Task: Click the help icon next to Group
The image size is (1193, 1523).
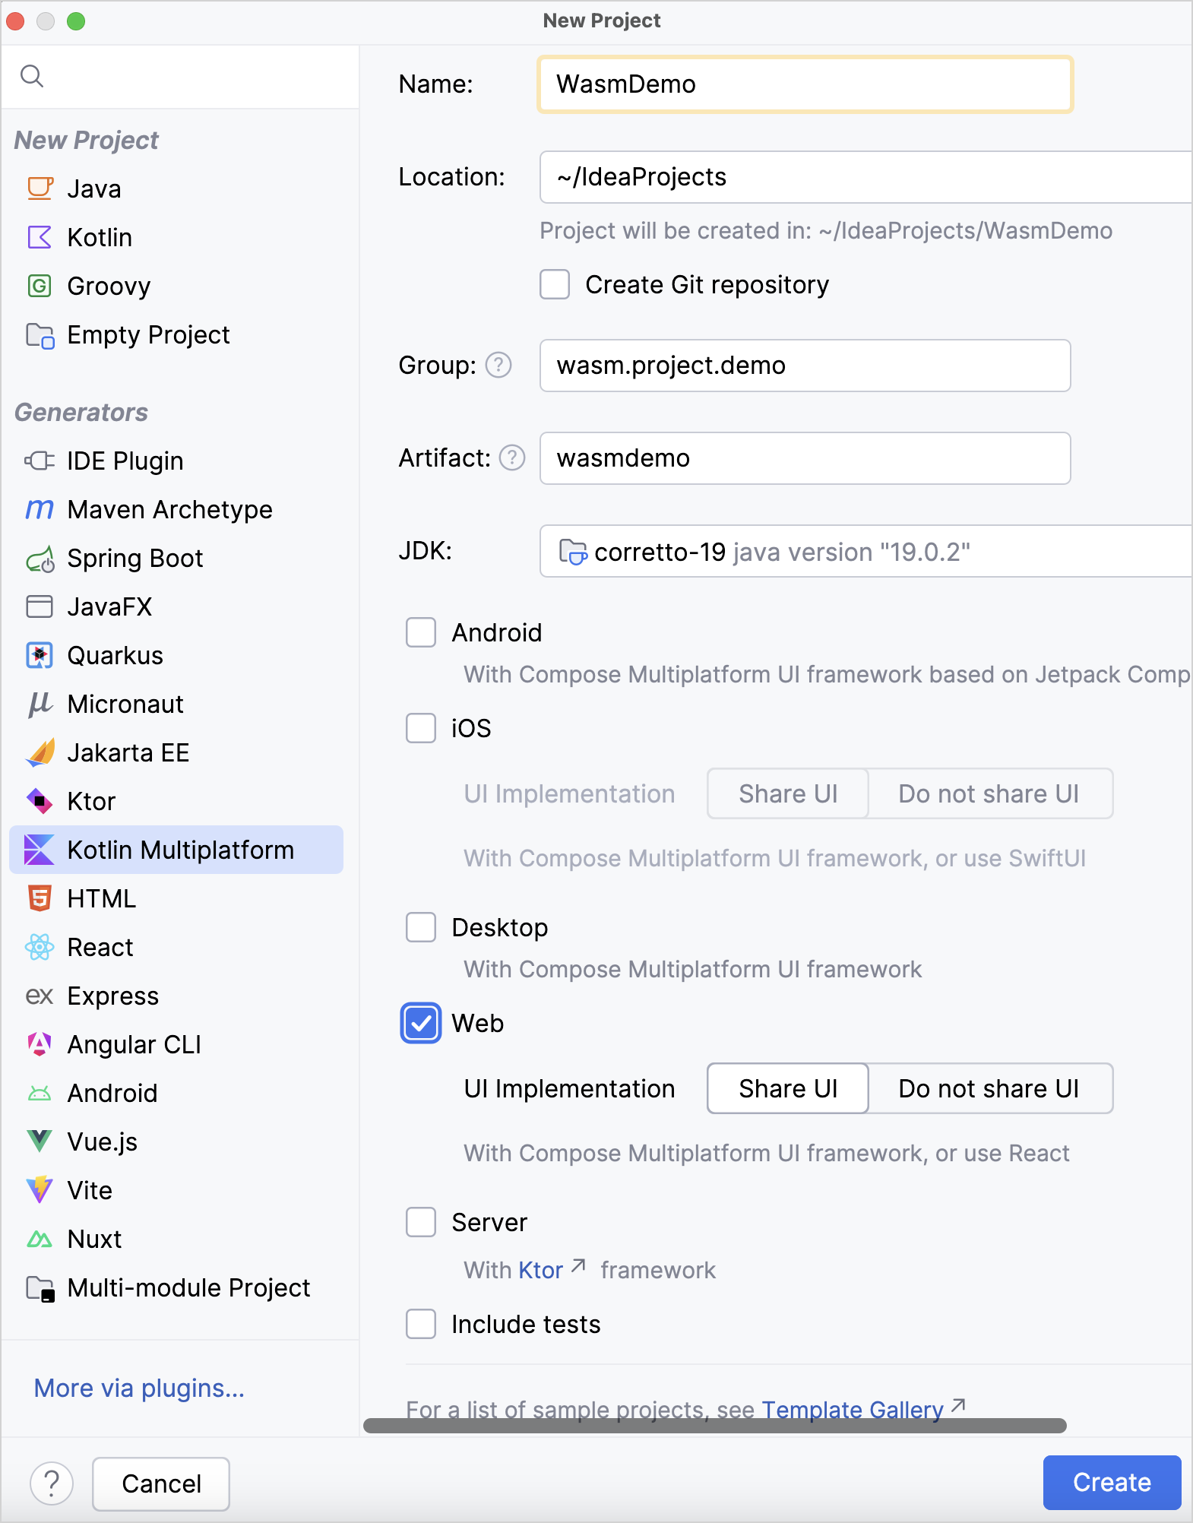Action: pos(498,366)
